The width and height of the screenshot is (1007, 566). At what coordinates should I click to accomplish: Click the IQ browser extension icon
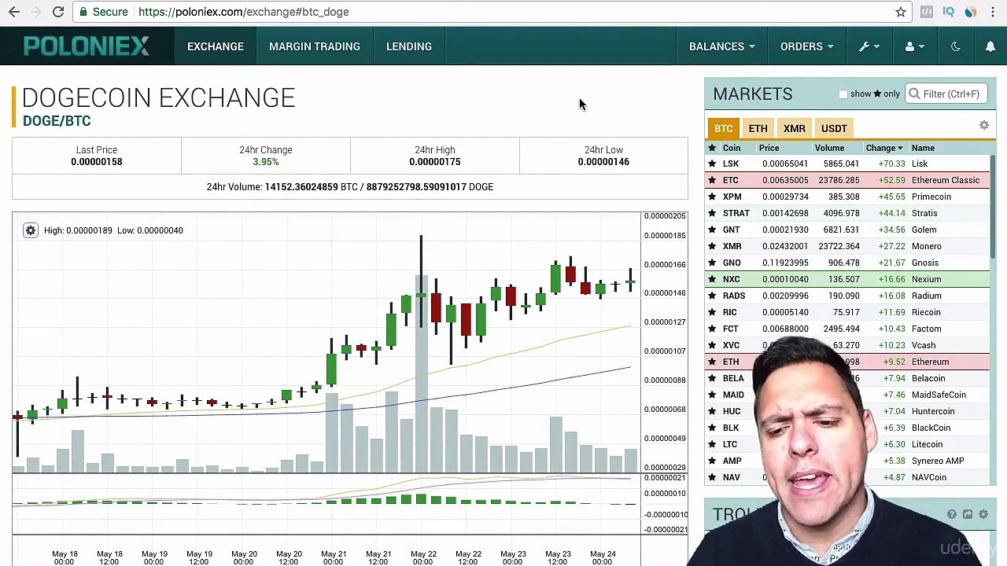(949, 12)
